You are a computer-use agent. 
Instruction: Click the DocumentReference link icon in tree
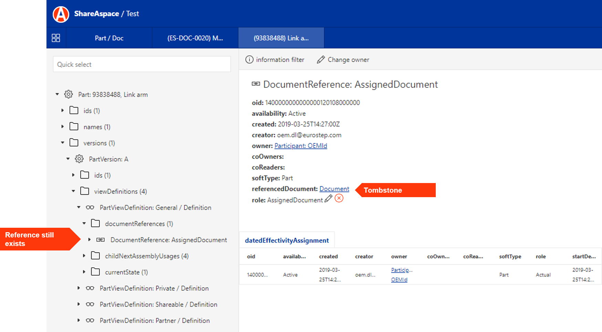101,240
